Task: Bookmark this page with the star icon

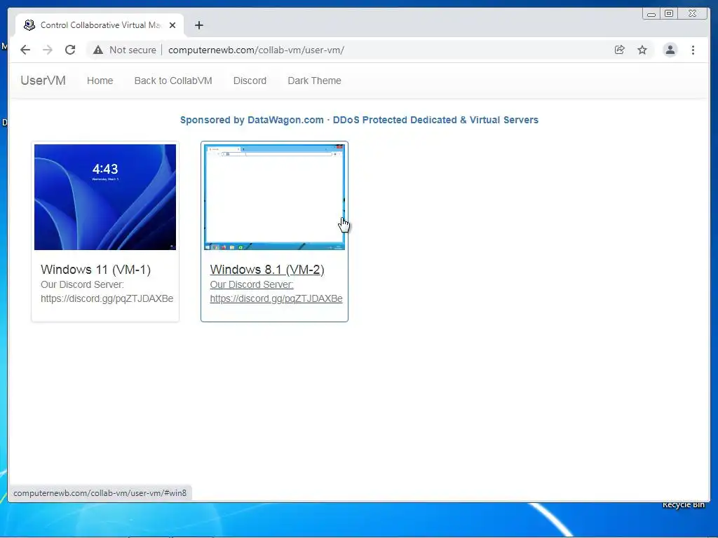Action: (x=642, y=50)
